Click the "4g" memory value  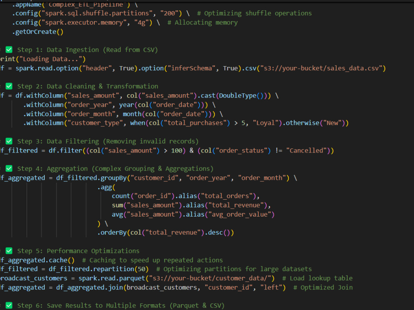(142, 22)
